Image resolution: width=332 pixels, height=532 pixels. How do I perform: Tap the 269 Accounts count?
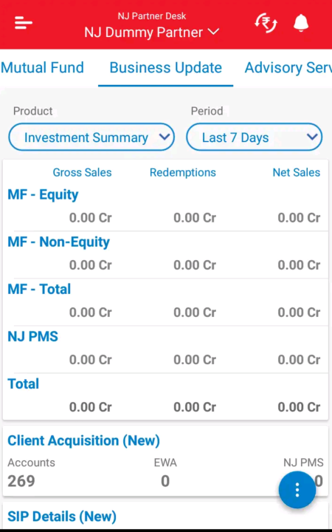click(x=21, y=481)
